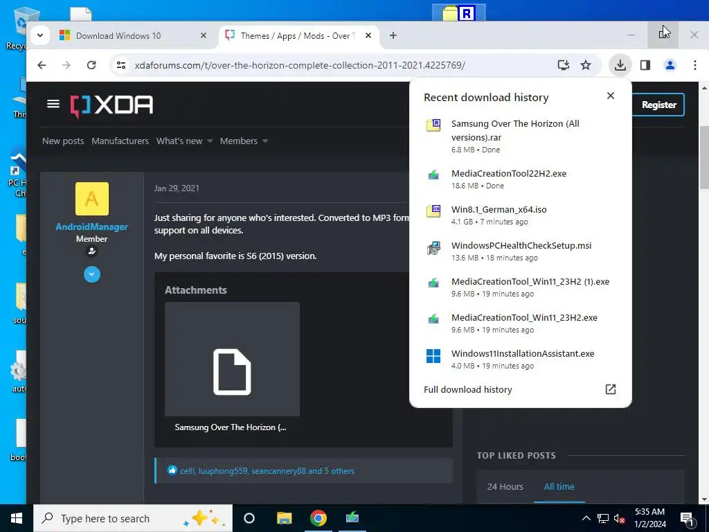Reload the current page
This screenshot has height=532, width=709.
click(x=91, y=65)
